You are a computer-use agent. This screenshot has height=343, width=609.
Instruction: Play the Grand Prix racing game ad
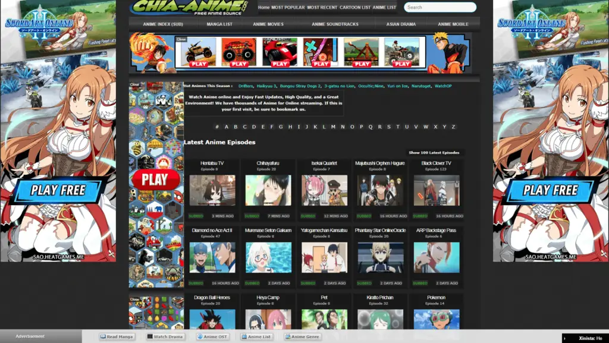280,52
